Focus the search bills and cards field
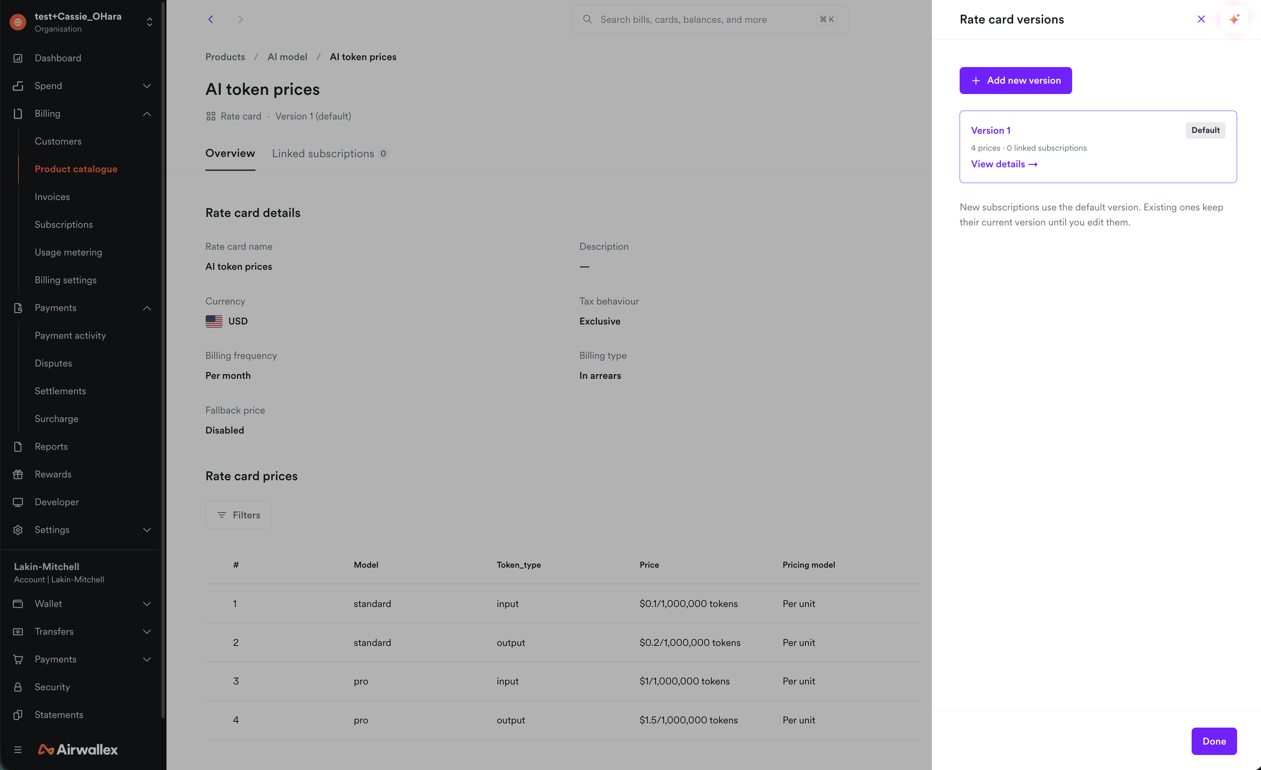The image size is (1261, 770). [709, 19]
